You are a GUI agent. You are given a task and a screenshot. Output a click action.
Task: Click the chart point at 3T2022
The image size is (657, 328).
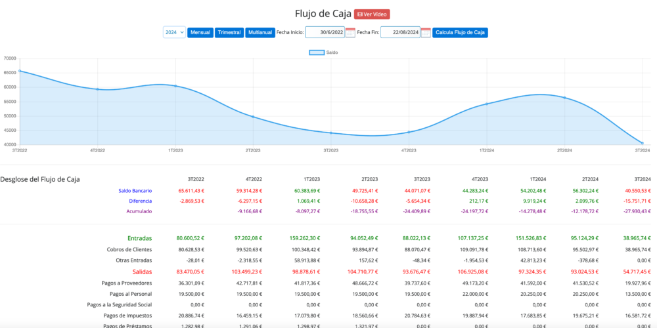[20, 71]
